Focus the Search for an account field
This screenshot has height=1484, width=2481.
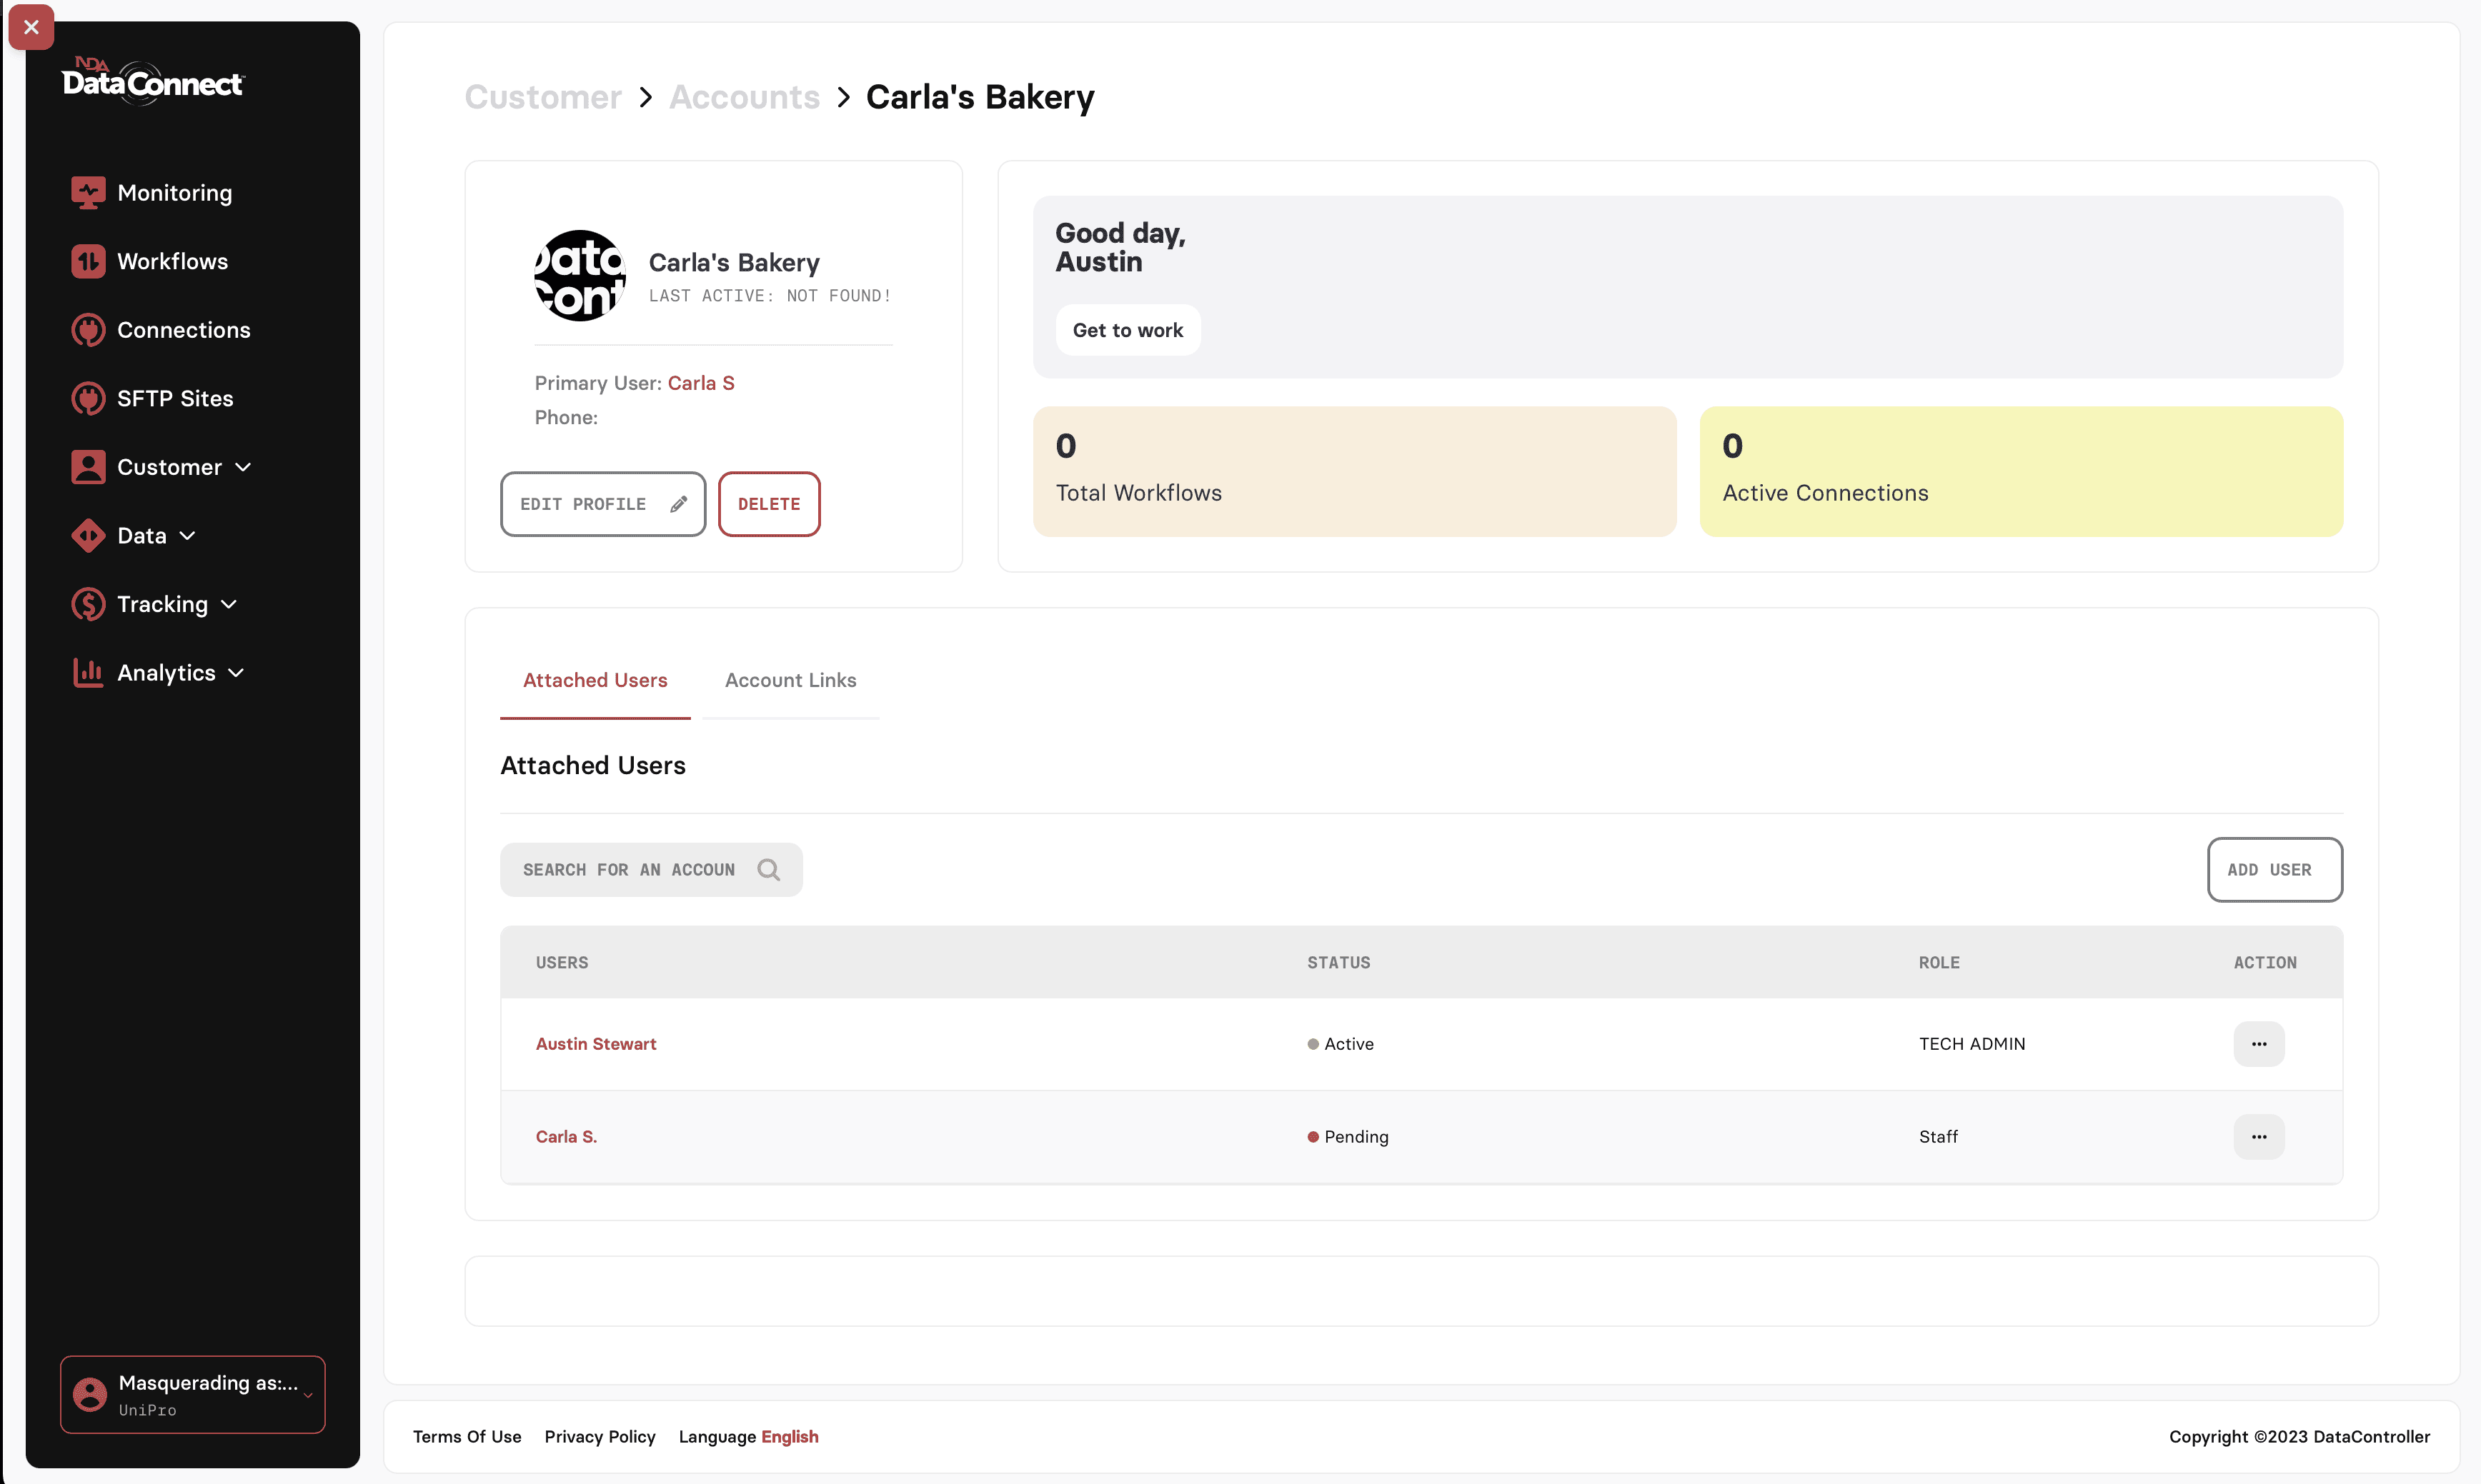coord(628,870)
